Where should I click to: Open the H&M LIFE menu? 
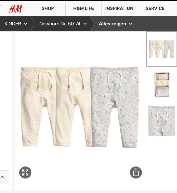[x=84, y=9]
